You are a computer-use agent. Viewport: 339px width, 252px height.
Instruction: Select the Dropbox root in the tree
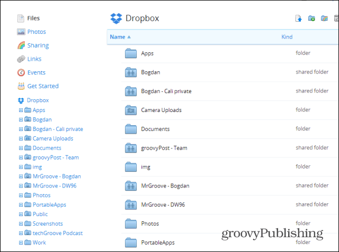tap(38, 100)
